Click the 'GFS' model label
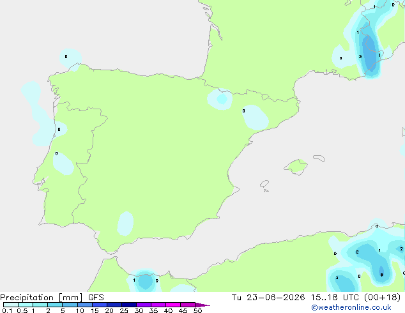Viewport: 405px width, 313px height. 96,298
